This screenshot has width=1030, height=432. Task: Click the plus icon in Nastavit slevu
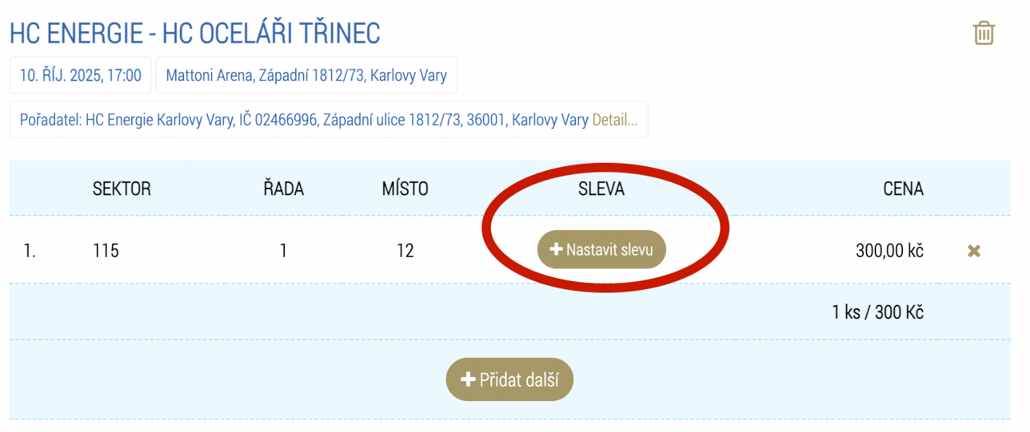557,250
